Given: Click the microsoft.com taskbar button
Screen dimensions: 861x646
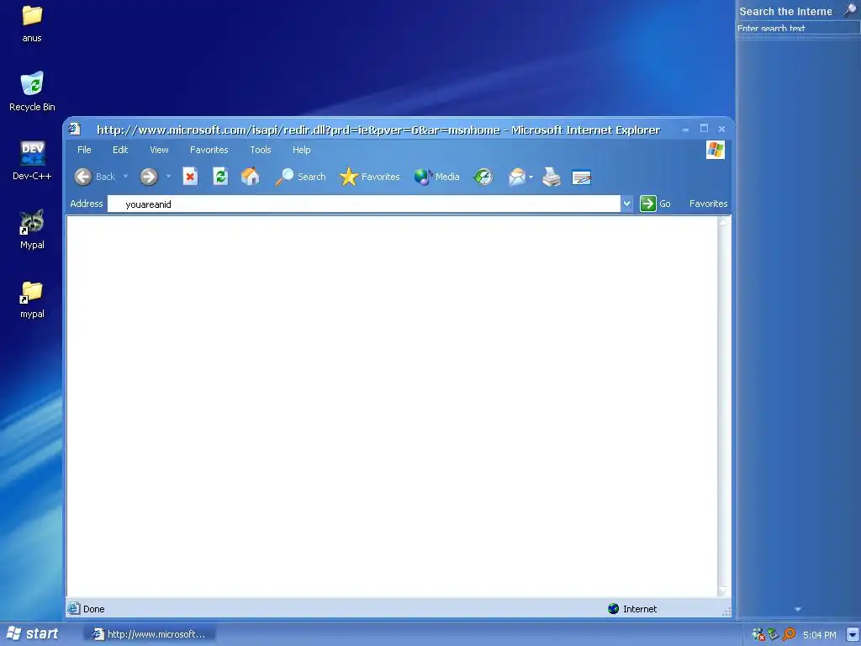Looking at the screenshot, I should tap(150, 634).
